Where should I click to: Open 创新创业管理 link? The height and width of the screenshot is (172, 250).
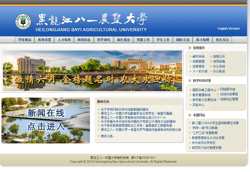point(229,99)
